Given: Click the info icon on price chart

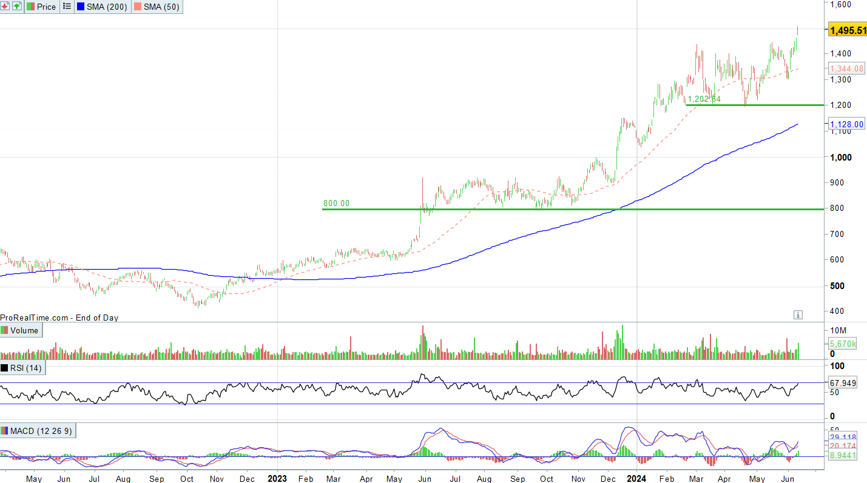Looking at the screenshot, I should (798, 315).
